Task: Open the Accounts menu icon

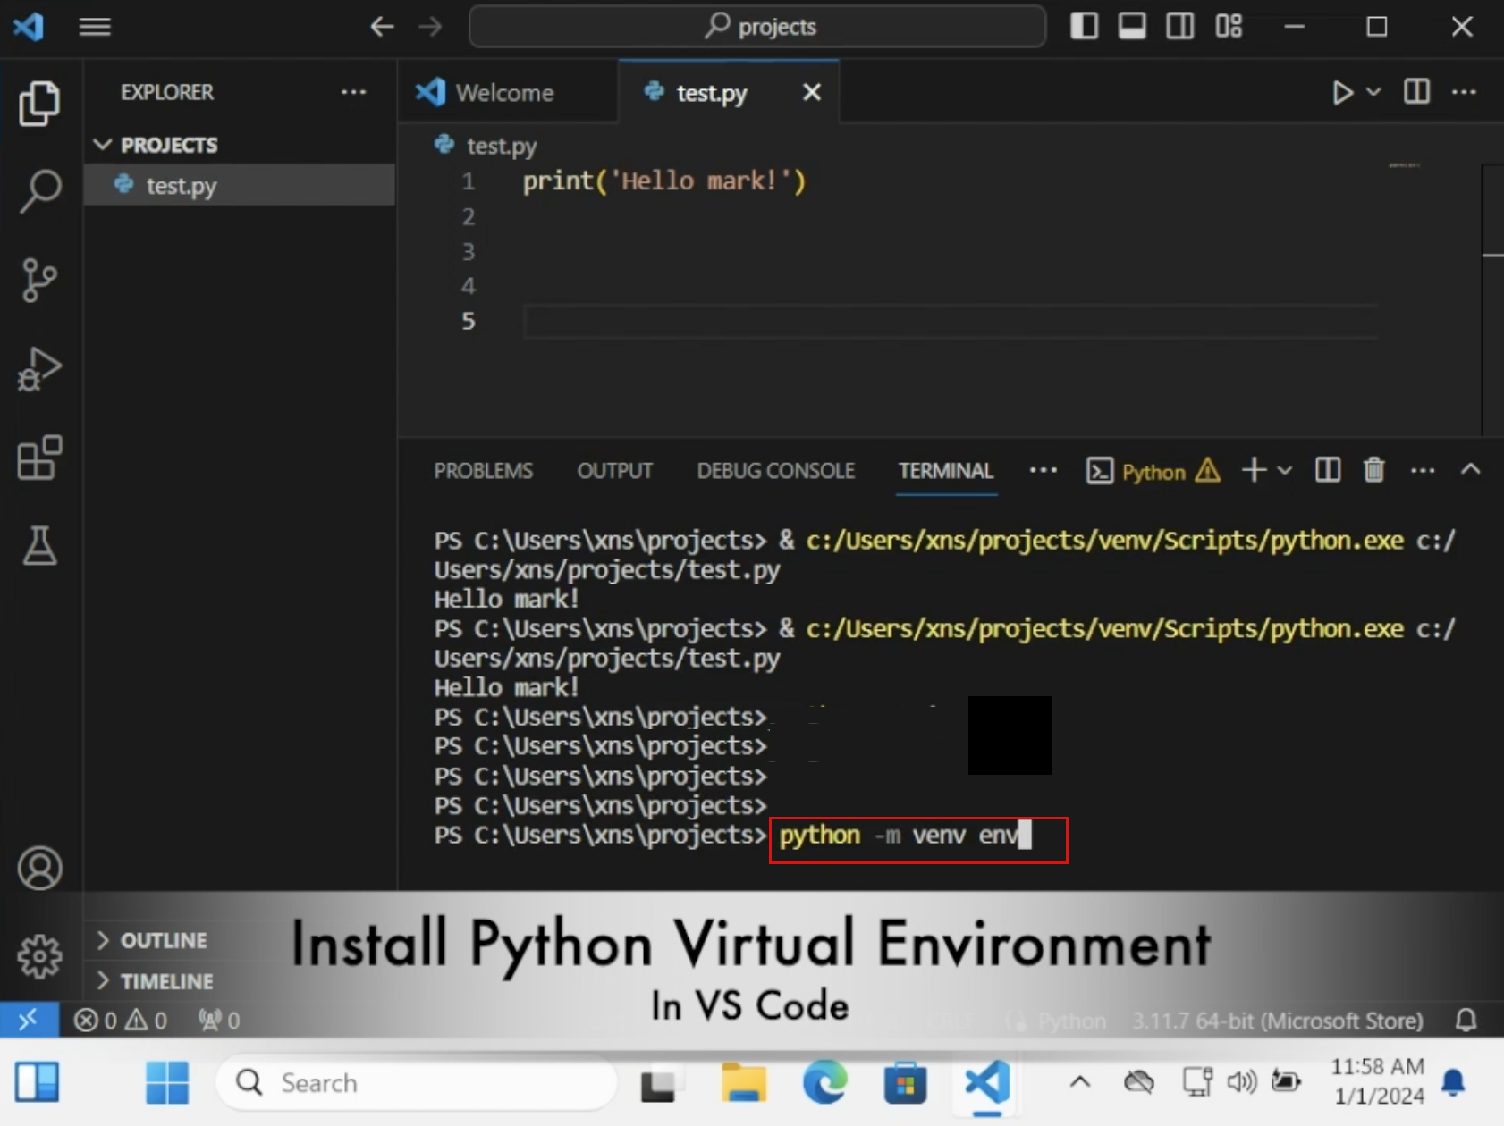Action: [x=39, y=868]
